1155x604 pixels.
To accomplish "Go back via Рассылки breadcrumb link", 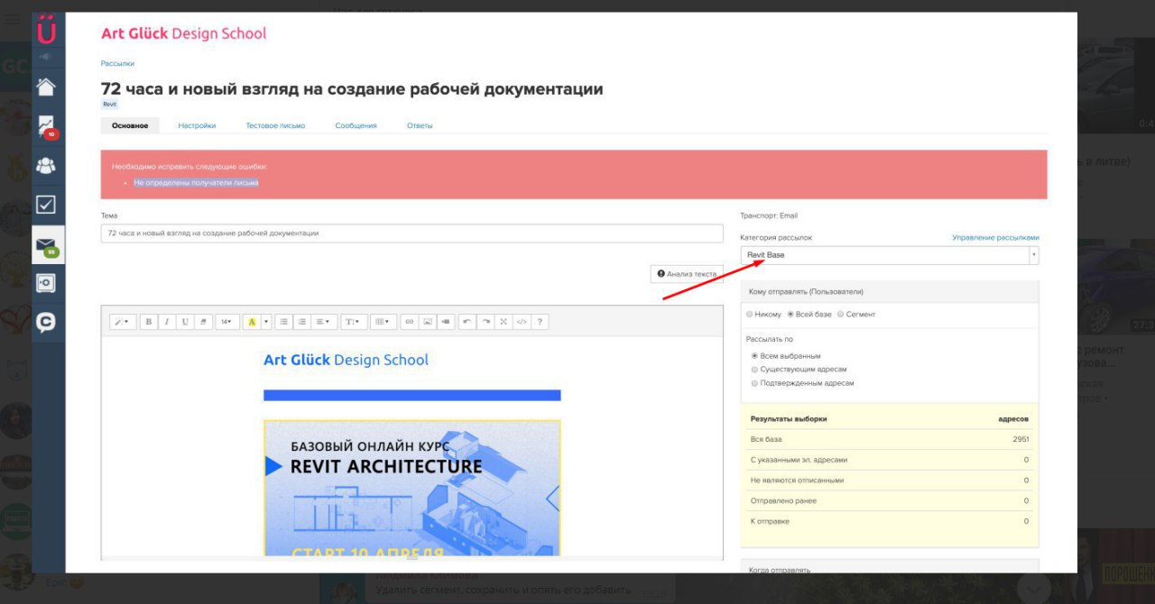I will 117,64.
